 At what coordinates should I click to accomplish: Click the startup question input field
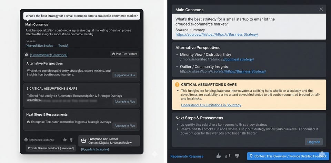click(81, 16)
